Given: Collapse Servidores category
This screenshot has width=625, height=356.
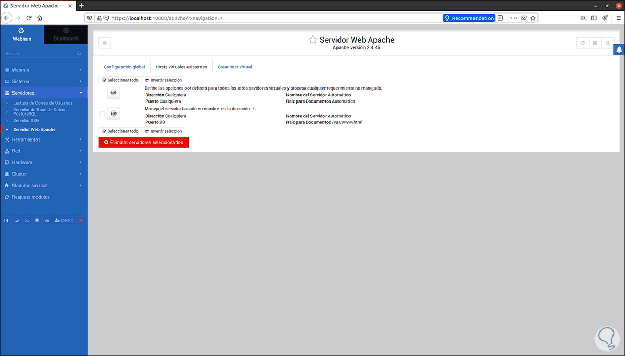Looking at the screenshot, I should (44, 93).
